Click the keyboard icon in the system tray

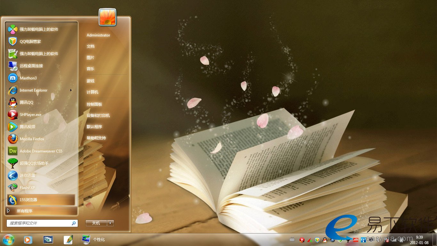pos(292,240)
